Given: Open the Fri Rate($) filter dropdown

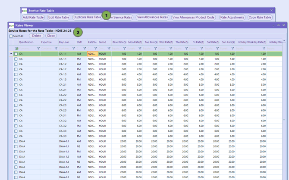Looking at the screenshot, I should click(x=202, y=49).
